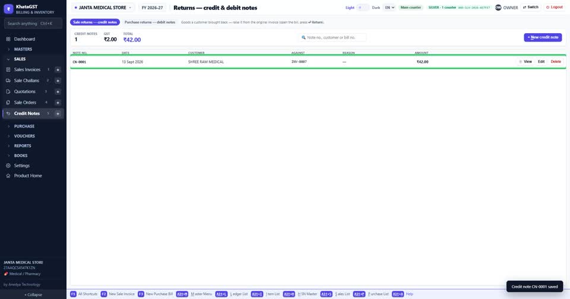This screenshot has height=299, width=570.
Task: Open the EN language dropdown
Action: (389, 8)
